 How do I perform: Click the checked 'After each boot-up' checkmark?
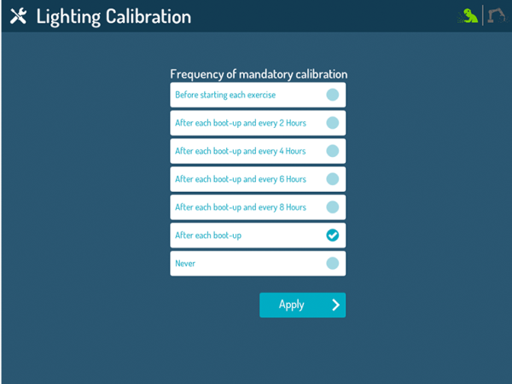click(x=333, y=236)
